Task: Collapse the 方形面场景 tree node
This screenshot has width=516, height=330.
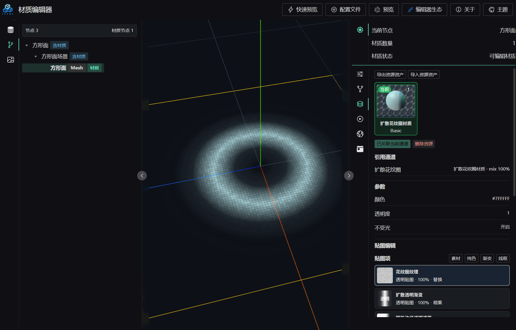Action: click(x=36, y=57)
